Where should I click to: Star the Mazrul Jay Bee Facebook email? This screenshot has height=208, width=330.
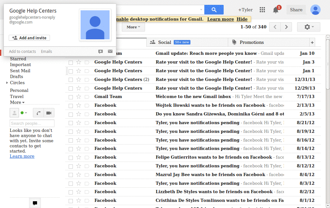pyautogui.click(x=79, y=174)
